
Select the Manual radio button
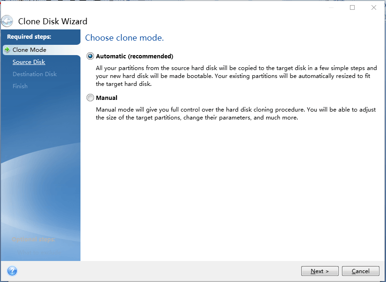(x=90, y=98)
